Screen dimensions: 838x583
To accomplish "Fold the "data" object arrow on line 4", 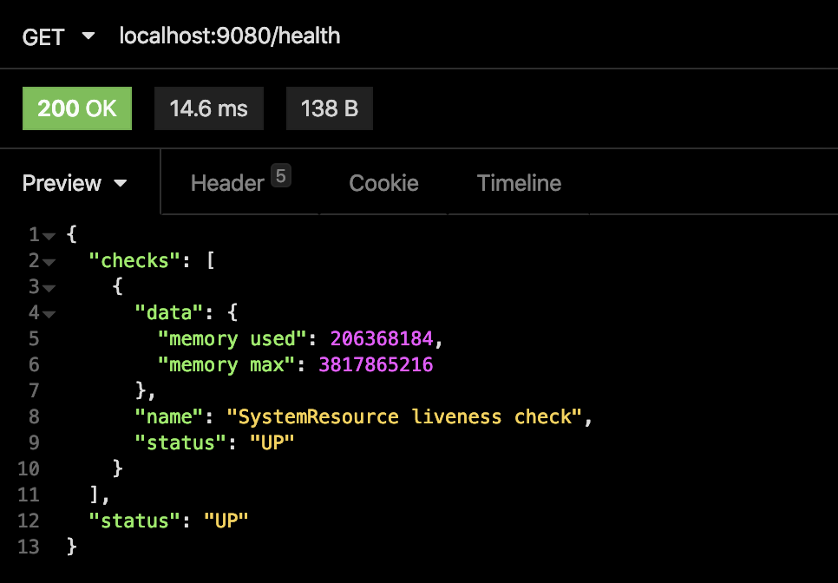I will [x=49, y=313].
